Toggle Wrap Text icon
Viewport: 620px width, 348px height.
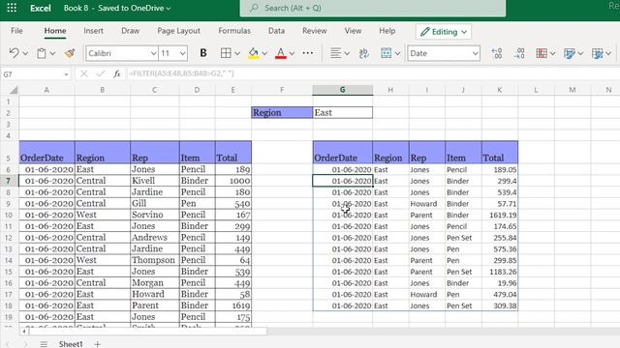pos(364,53)
